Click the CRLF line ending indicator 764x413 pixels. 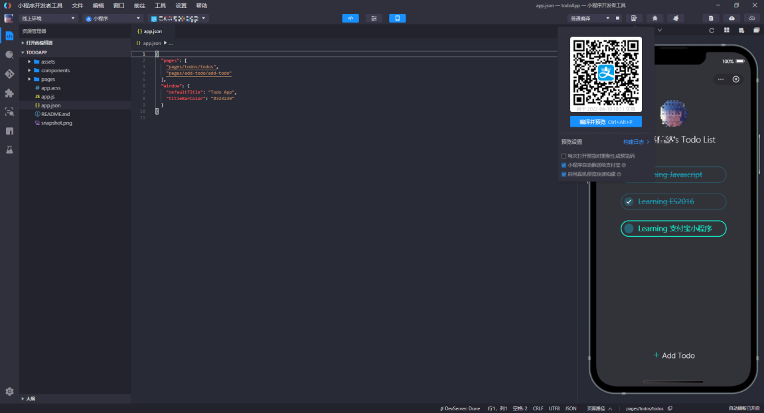point(538,408)
